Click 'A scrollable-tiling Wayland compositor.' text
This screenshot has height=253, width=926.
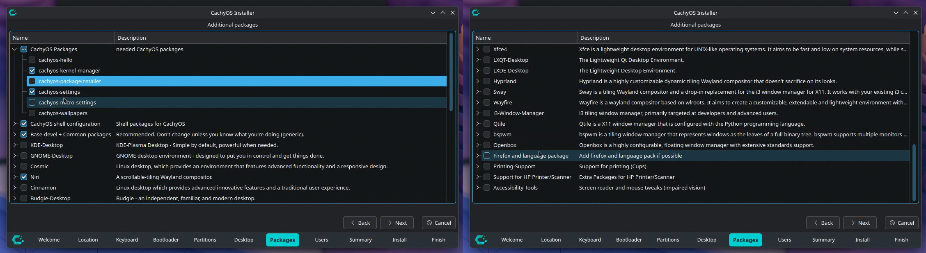pyautogui.click(x=164, y=177)
